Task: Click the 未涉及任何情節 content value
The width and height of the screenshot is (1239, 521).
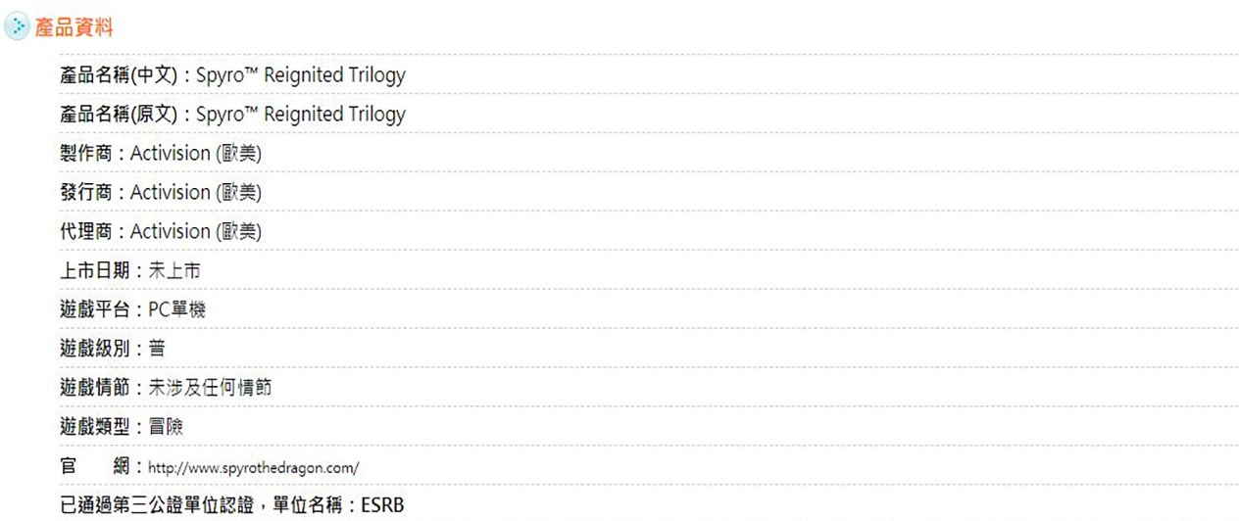Action: pos(210,389)
